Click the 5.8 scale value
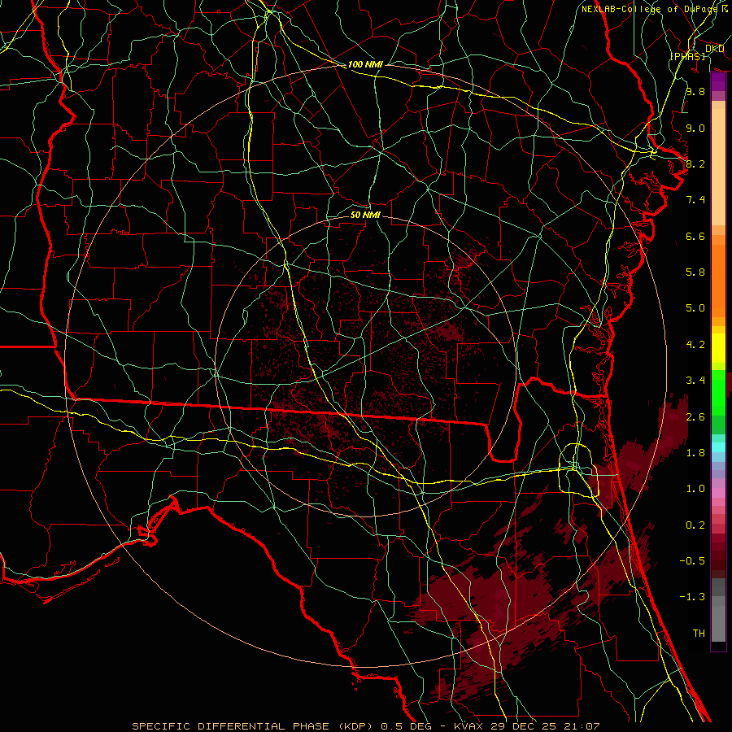Viewport: 732px width, 732px height. [x=695, y=272]
